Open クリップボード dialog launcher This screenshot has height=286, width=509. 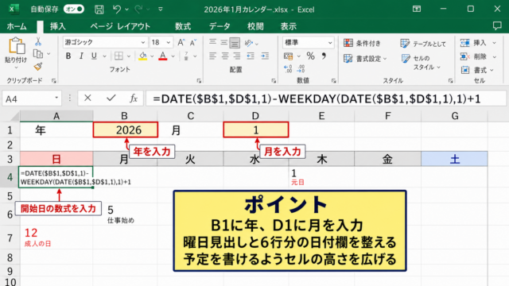coord(54,81)
